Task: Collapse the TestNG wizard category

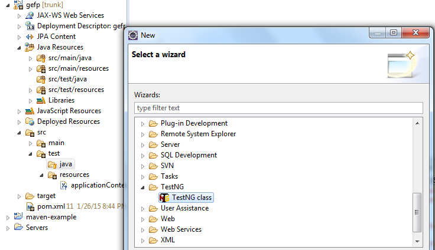Action: coord(142,187)
